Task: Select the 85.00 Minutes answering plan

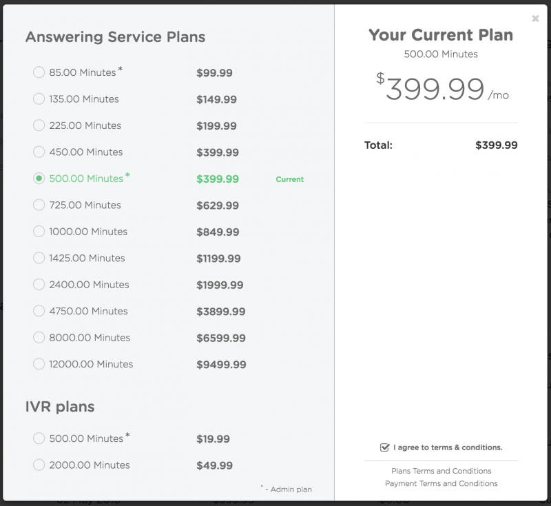Action: 39,72
